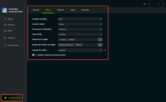Show info for Carpeta de Salida
This screenshot has width=166, height=102.
[x=105, y=50]
